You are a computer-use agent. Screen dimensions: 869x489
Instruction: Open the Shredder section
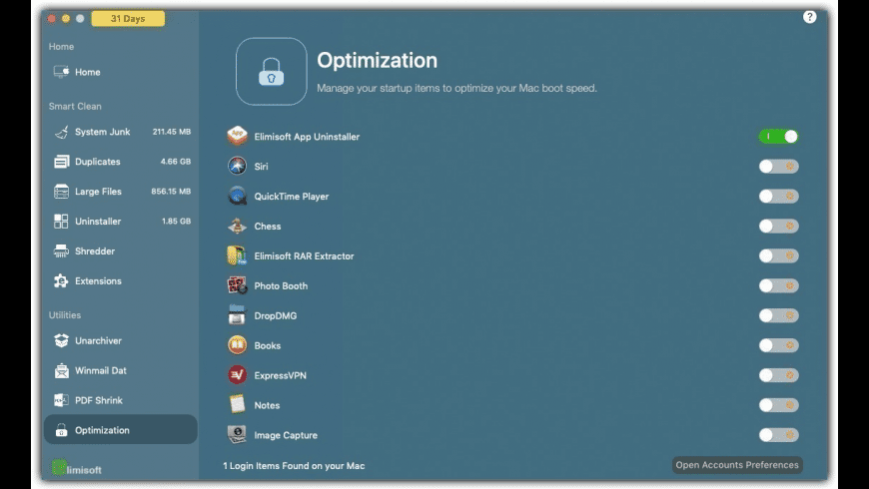[x=120, y=251]
